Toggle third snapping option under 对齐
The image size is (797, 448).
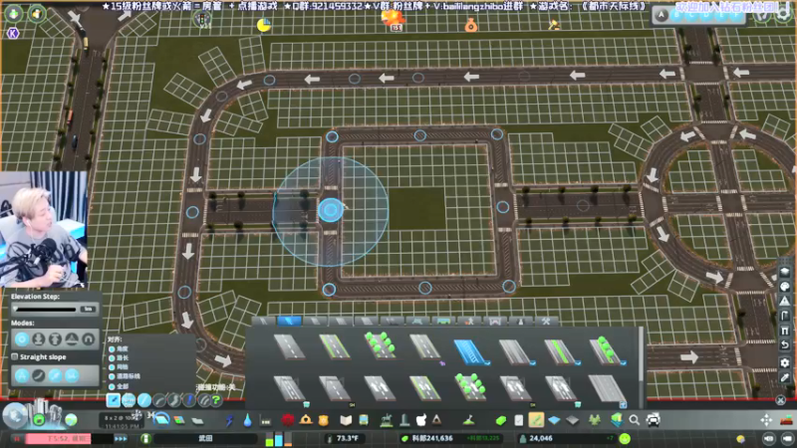point(112,367)
